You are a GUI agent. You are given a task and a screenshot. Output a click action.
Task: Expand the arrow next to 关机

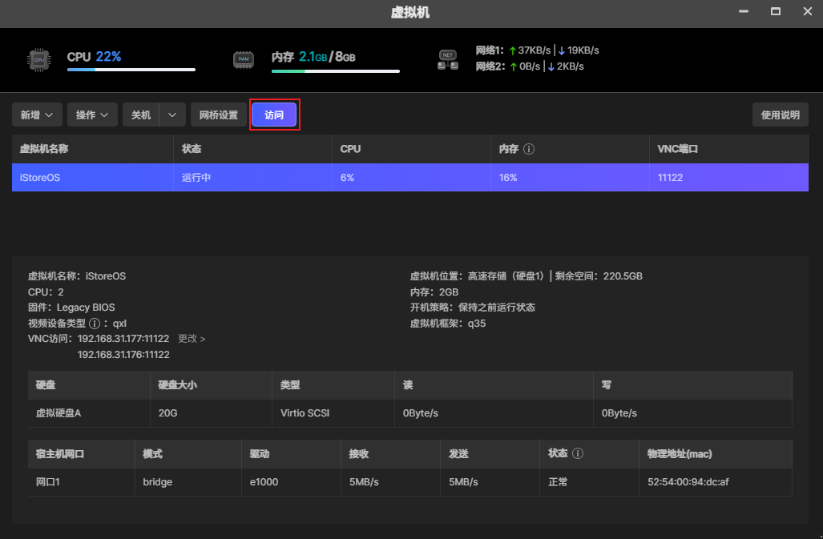click(172, 115)
